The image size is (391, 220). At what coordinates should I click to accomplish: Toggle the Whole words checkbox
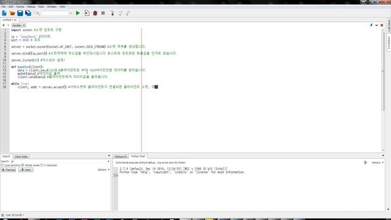coord(23,165)
